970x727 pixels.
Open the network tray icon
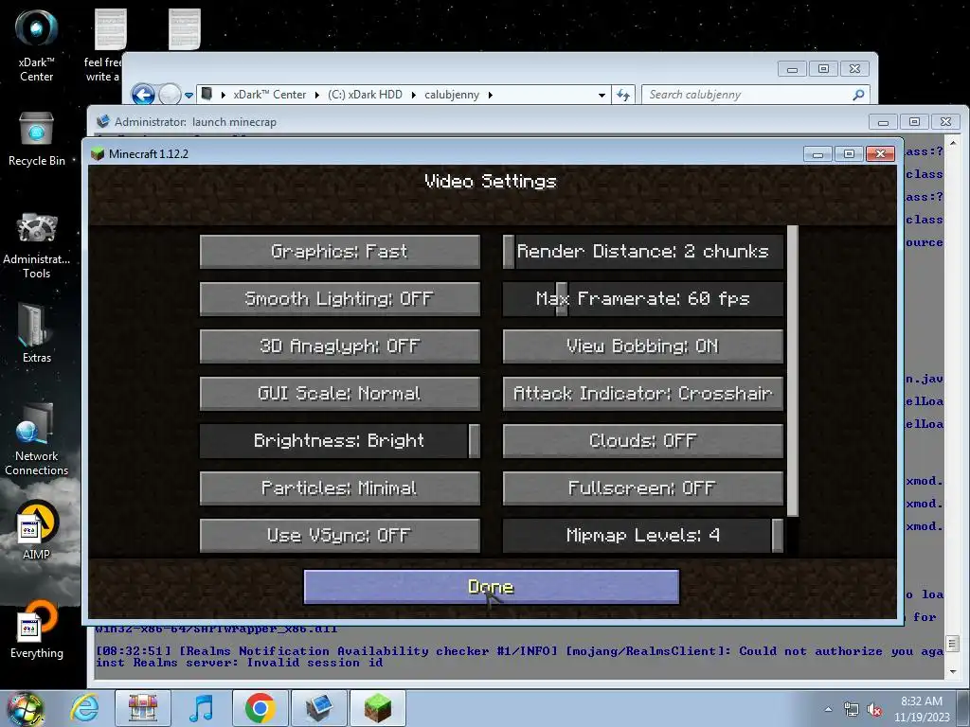852,709
